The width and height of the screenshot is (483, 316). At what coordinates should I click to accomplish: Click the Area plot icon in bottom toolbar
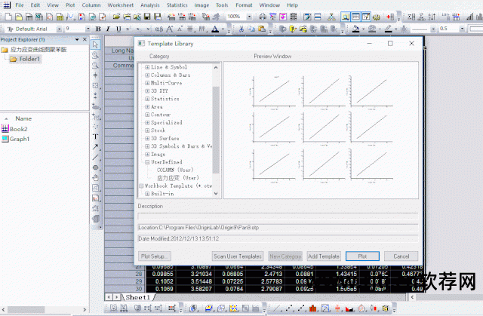(349, 308)
